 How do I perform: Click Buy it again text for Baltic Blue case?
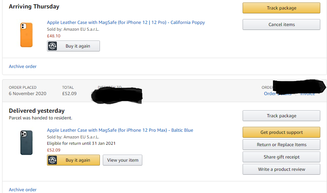pos(78,160)
